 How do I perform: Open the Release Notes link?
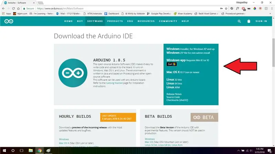tap(174, 94)
